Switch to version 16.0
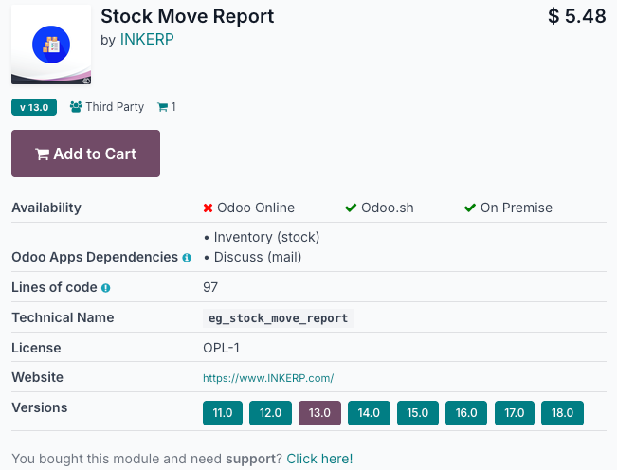The image size is (617, 470). pos(466,413)
